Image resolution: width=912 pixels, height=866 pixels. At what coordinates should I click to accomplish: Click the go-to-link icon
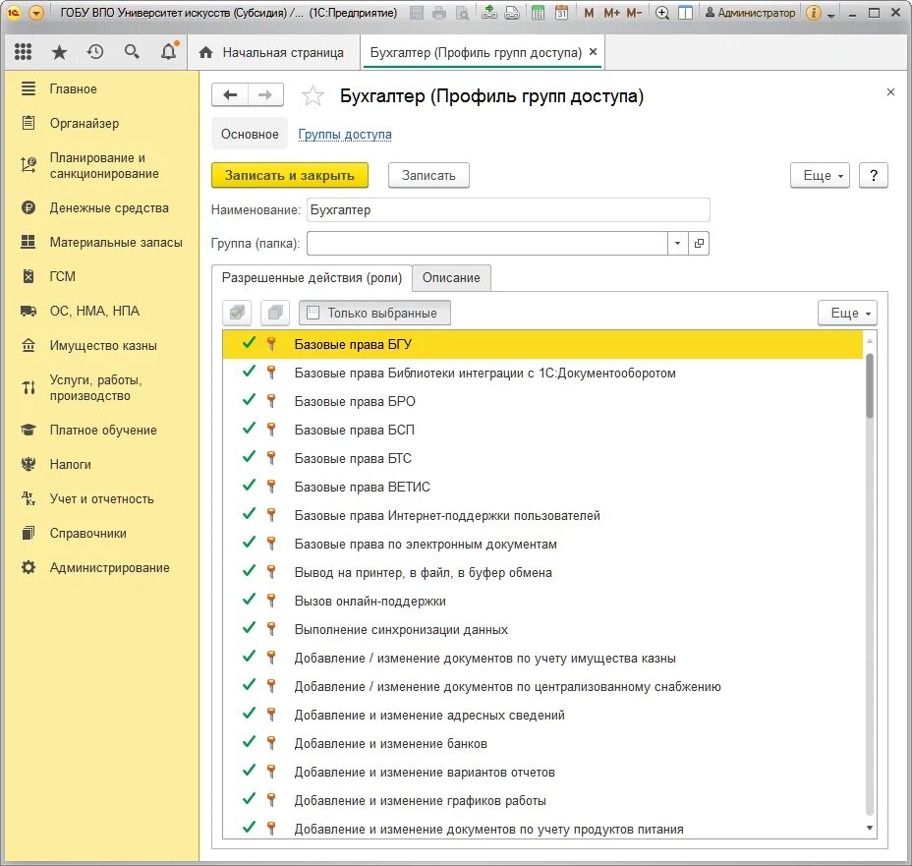[512, 12]
